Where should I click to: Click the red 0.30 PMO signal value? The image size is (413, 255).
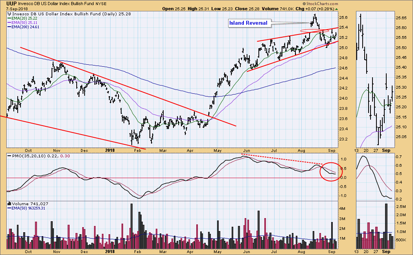(x=65, y=156)
